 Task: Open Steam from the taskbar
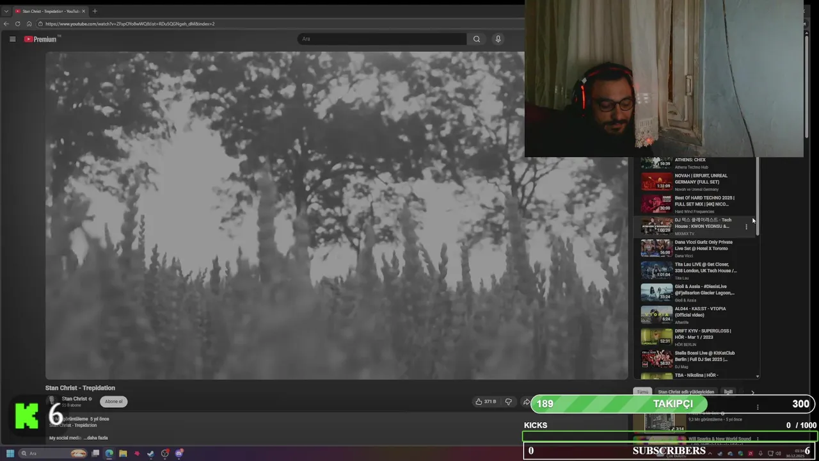[x=151, y=453]
